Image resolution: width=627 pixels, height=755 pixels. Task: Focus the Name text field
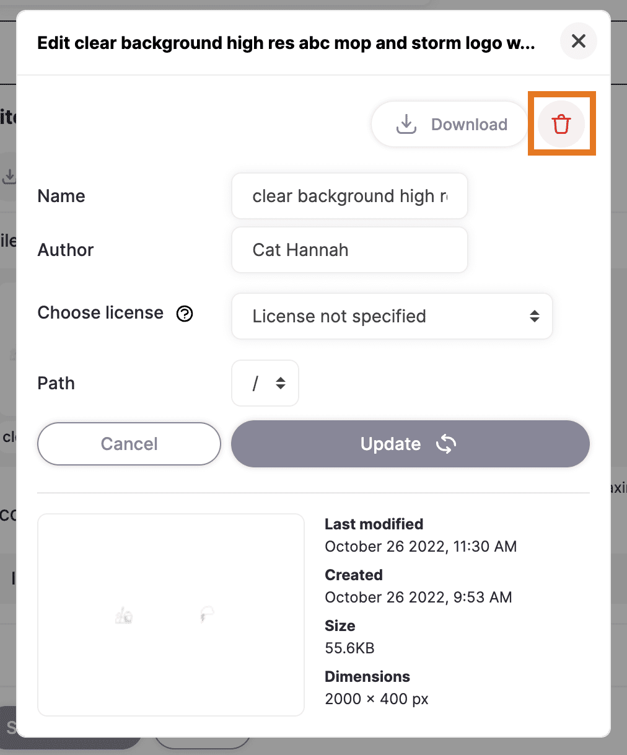pyautogui.click(x=349, y=196)
